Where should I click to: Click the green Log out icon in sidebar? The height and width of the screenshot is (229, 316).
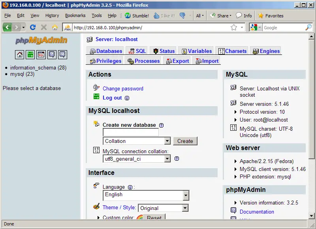click(x=30, y=54)
